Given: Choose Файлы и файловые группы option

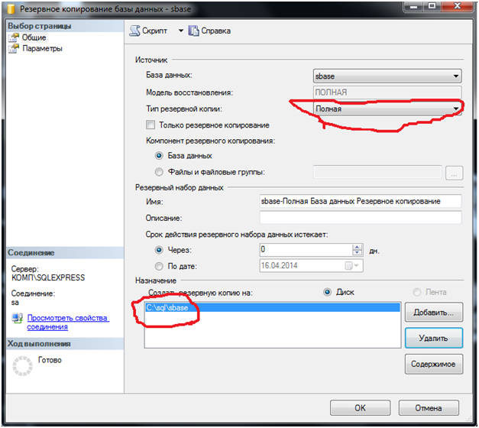Looking at the screenshot, I should point(159,172).
